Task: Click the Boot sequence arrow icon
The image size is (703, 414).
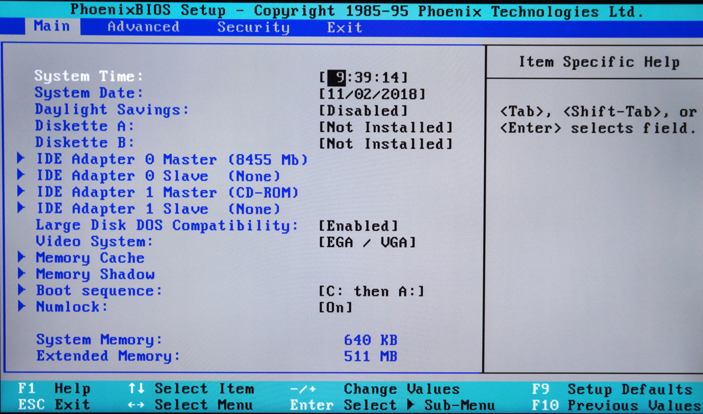Action: (x=21, y=290)
